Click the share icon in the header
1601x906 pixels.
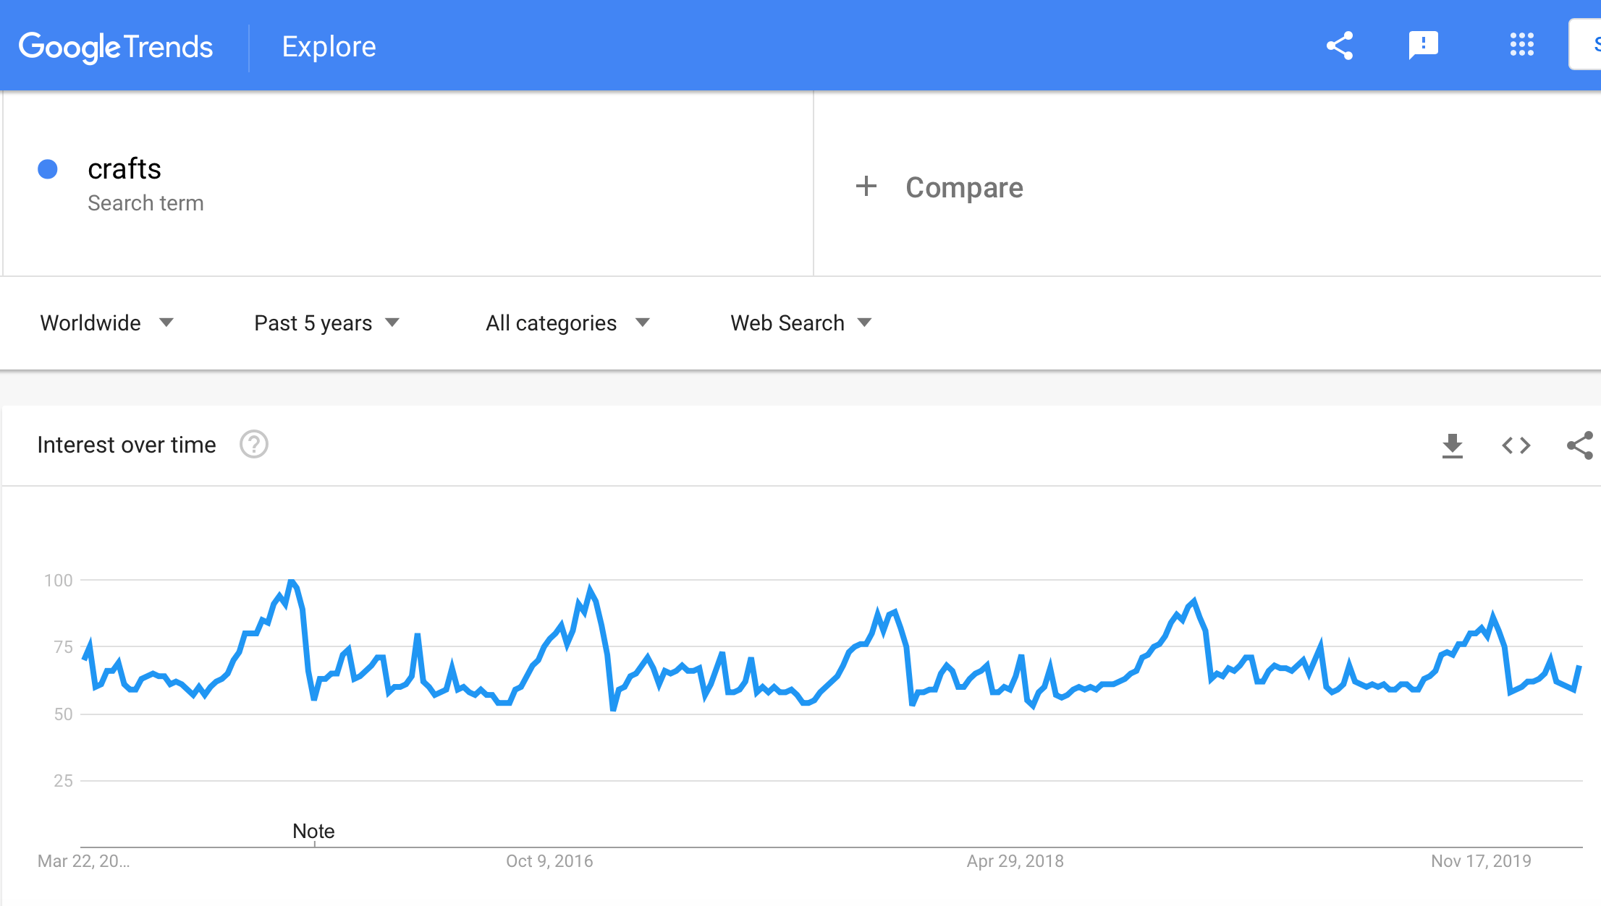[1340, 46]
